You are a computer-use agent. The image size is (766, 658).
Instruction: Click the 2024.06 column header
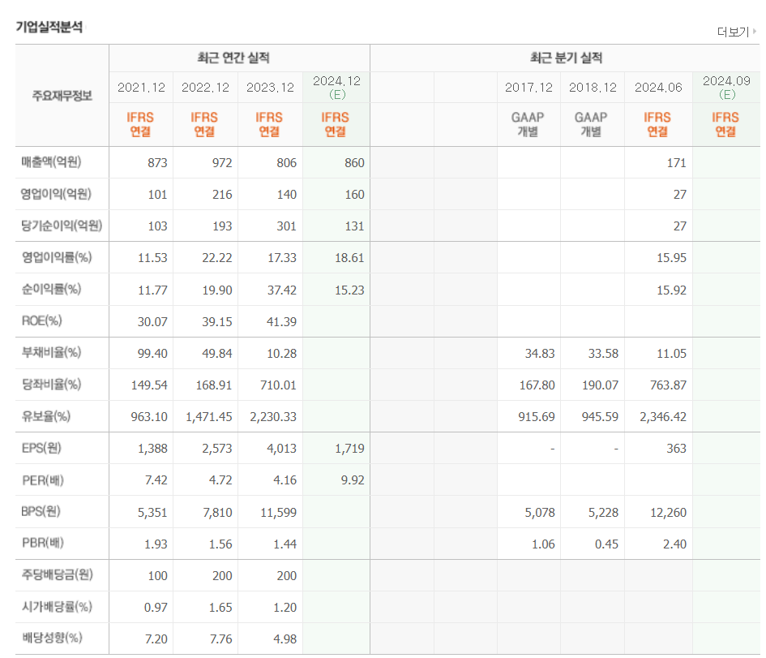click(x=658, y=88)
